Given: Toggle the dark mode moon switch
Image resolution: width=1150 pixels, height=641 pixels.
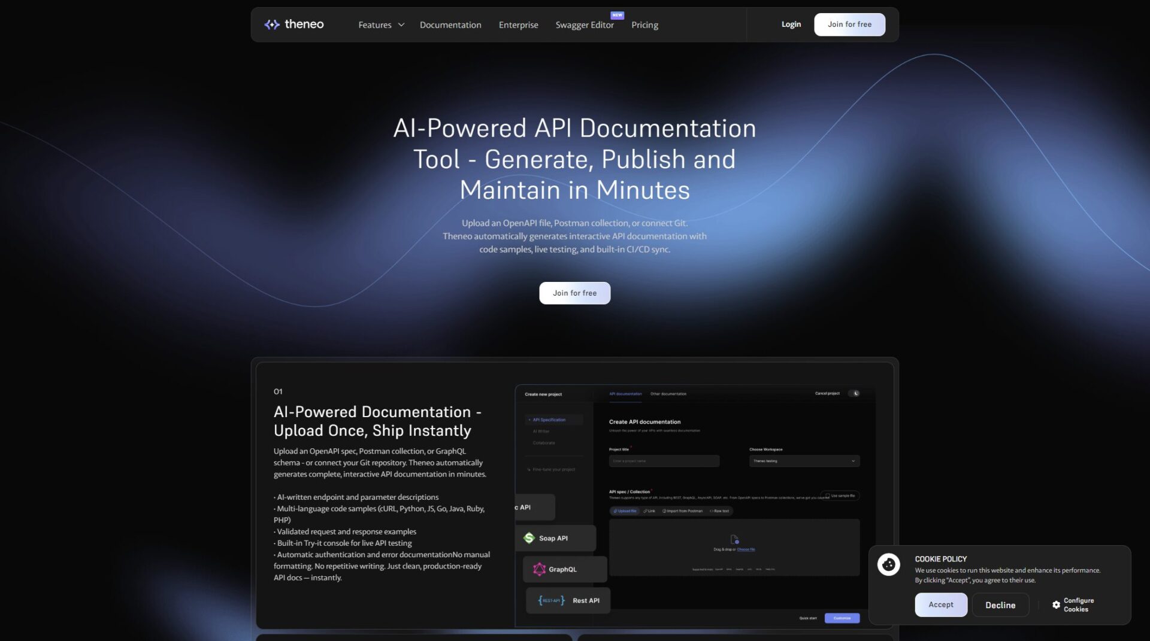Looking at the screenshot, I should [855, 394].
